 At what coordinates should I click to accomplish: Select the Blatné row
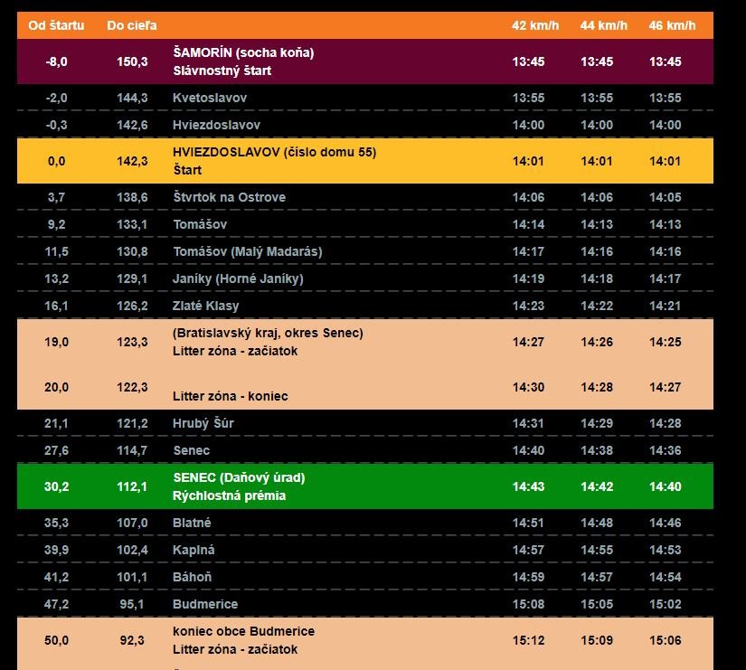tap(193, 523)
